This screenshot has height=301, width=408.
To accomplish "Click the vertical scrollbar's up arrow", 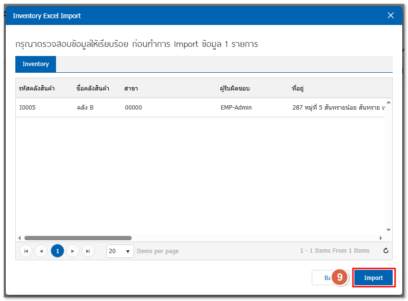I will pyautogui.click(x=388, y=102).
